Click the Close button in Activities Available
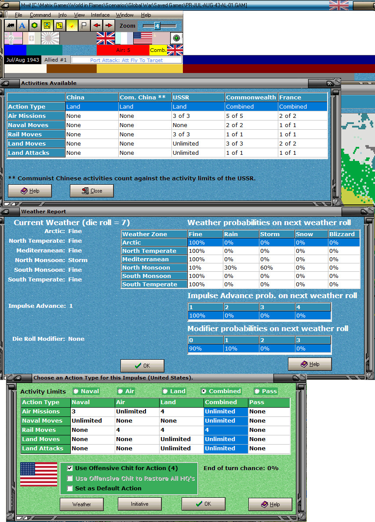The height and width of the screenshot is (522, 375). (92, 191)
